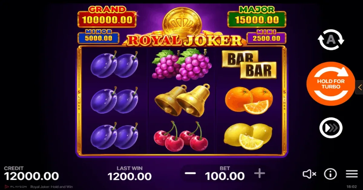Click the grapes symbol on the reels

click(x=182, y=65)
